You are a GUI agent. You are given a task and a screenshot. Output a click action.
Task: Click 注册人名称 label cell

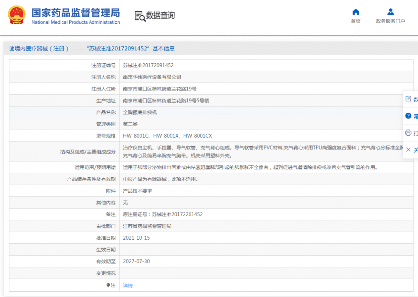tap(64, 77)
